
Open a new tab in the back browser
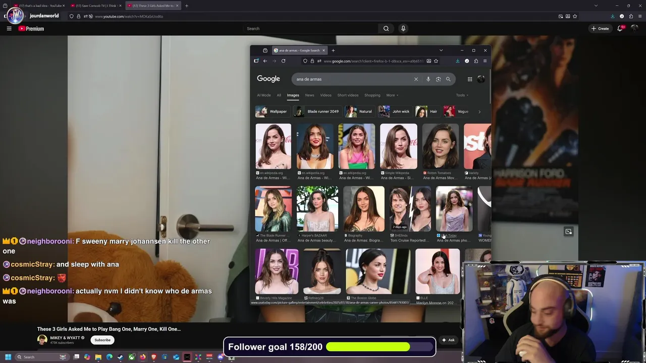tap(187, 6)
